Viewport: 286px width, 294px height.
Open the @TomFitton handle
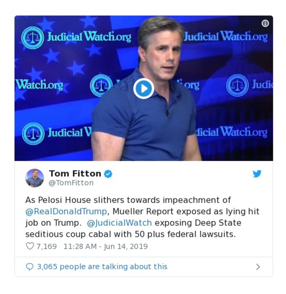pos(71,183)
